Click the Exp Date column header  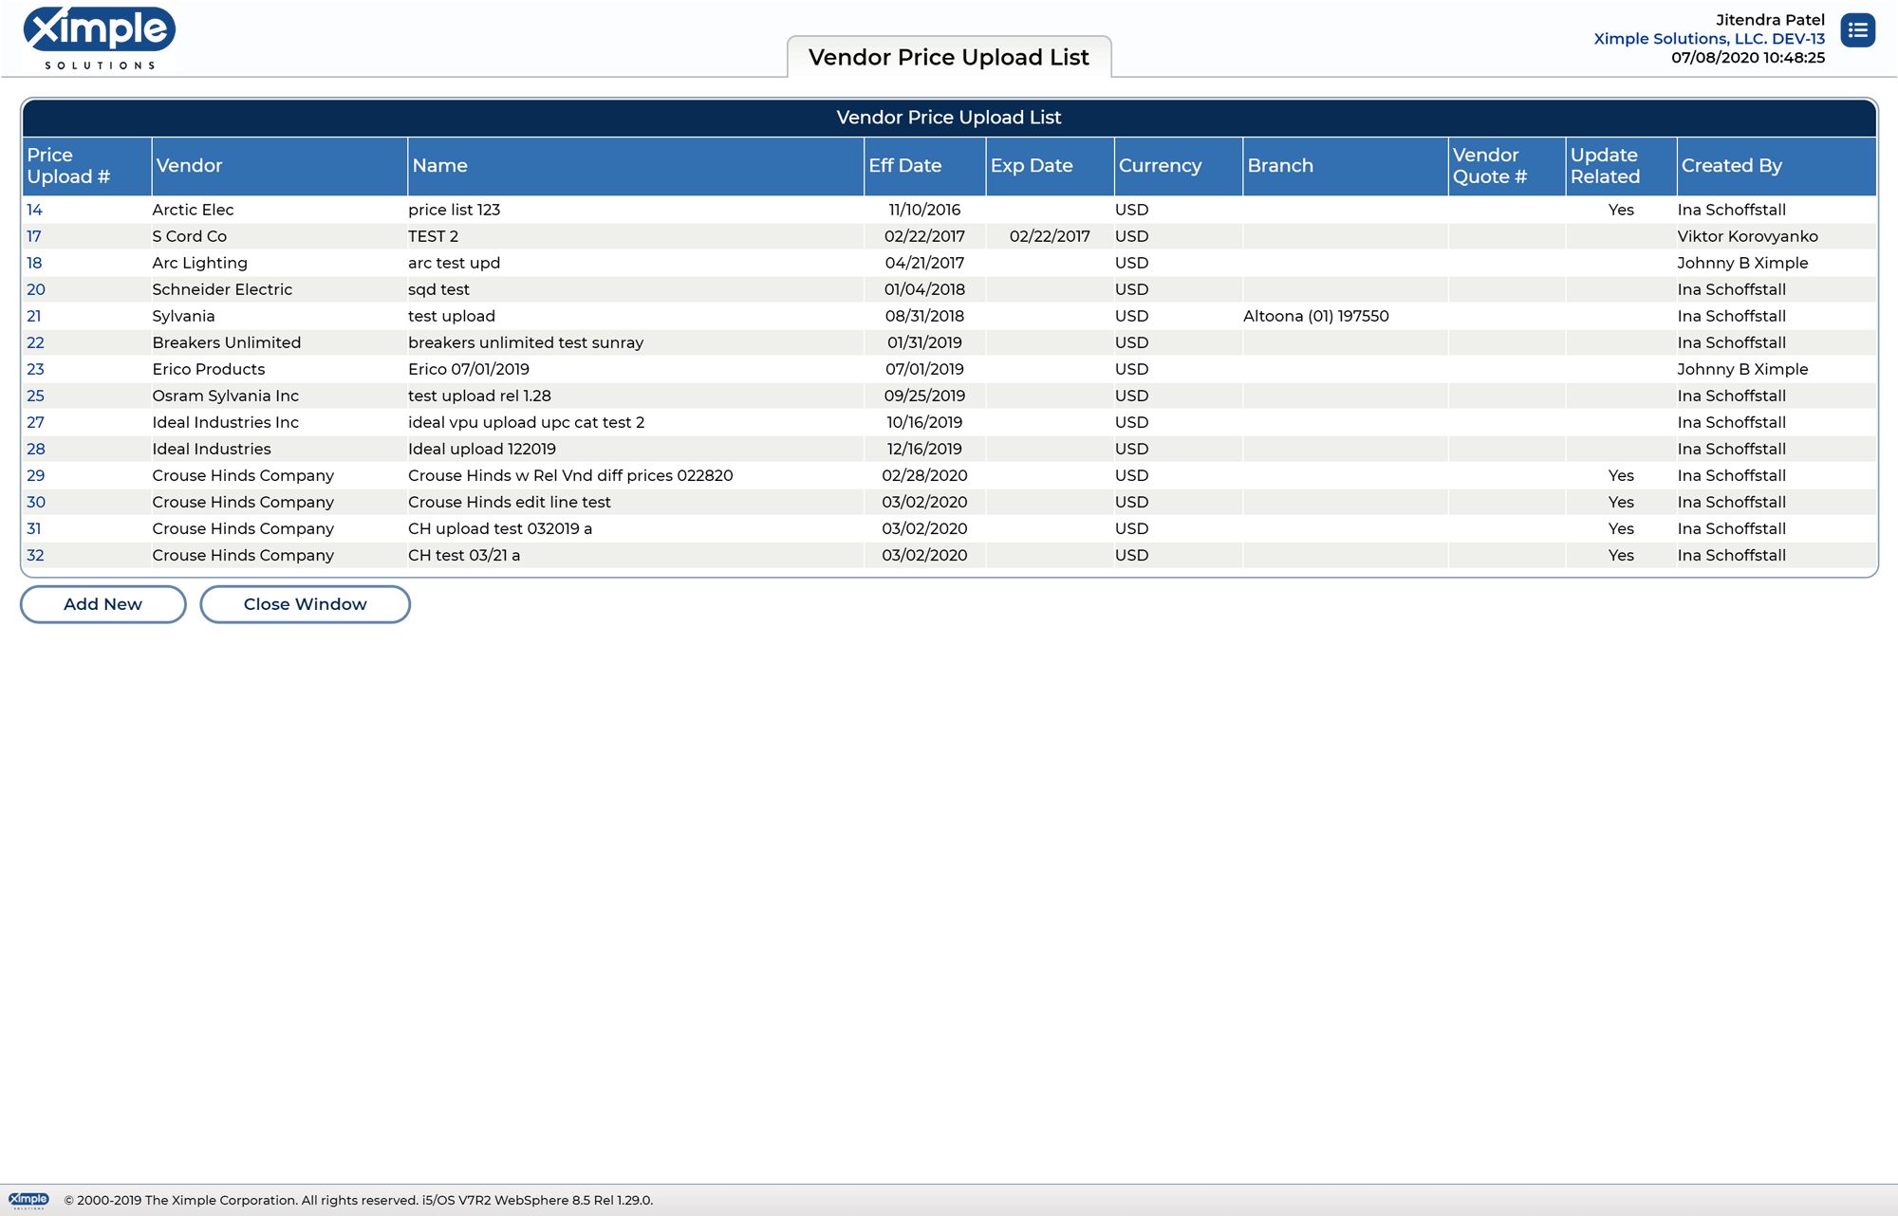(x=1051, y=166)
